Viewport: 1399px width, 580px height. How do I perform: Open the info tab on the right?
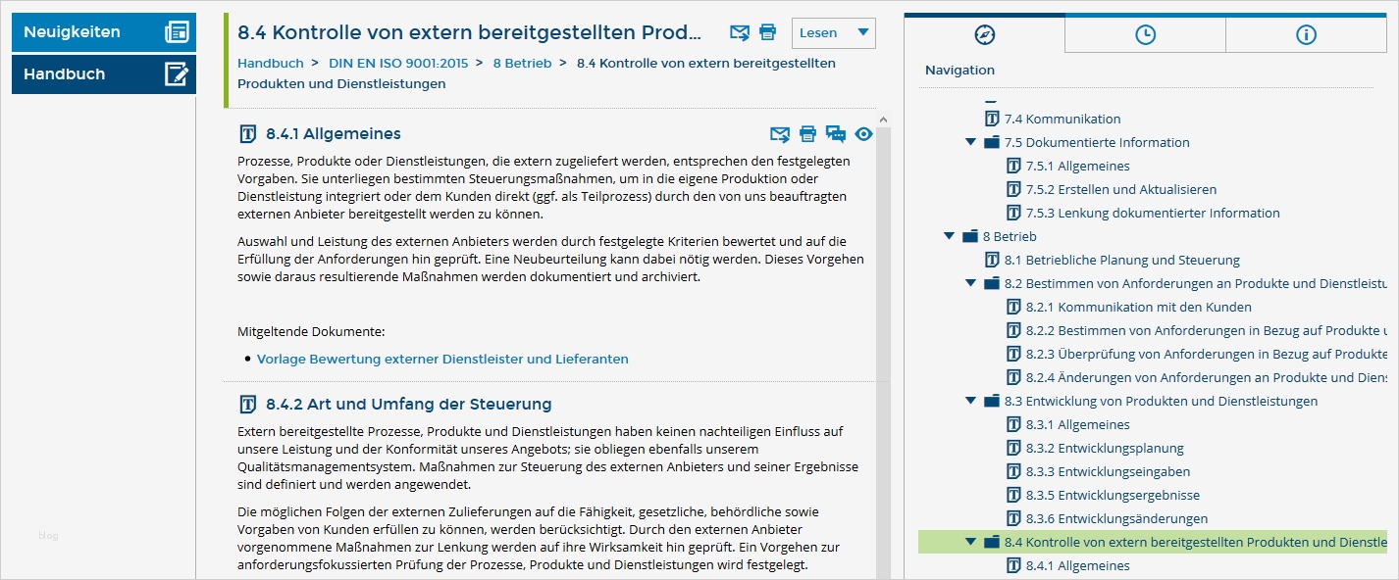point(1306,34)
